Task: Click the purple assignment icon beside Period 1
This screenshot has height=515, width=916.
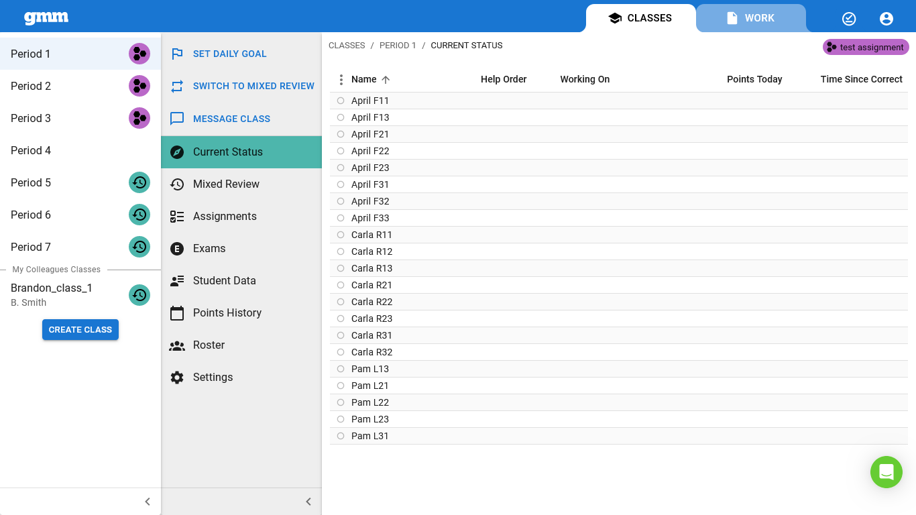Action: coord(139,54)
